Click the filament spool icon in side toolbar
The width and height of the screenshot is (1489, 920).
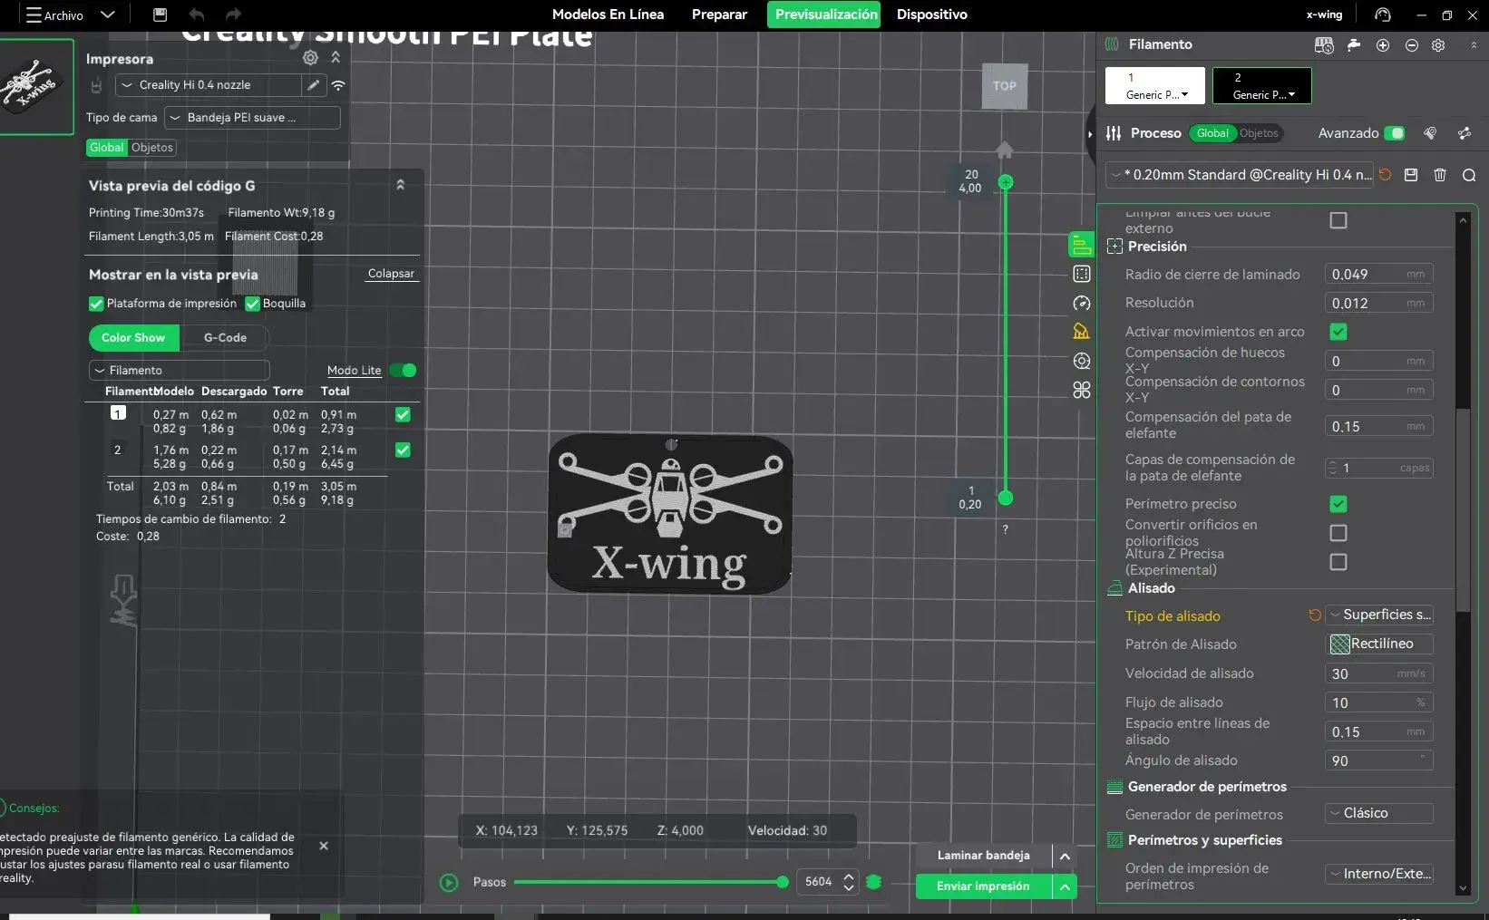1082,361
